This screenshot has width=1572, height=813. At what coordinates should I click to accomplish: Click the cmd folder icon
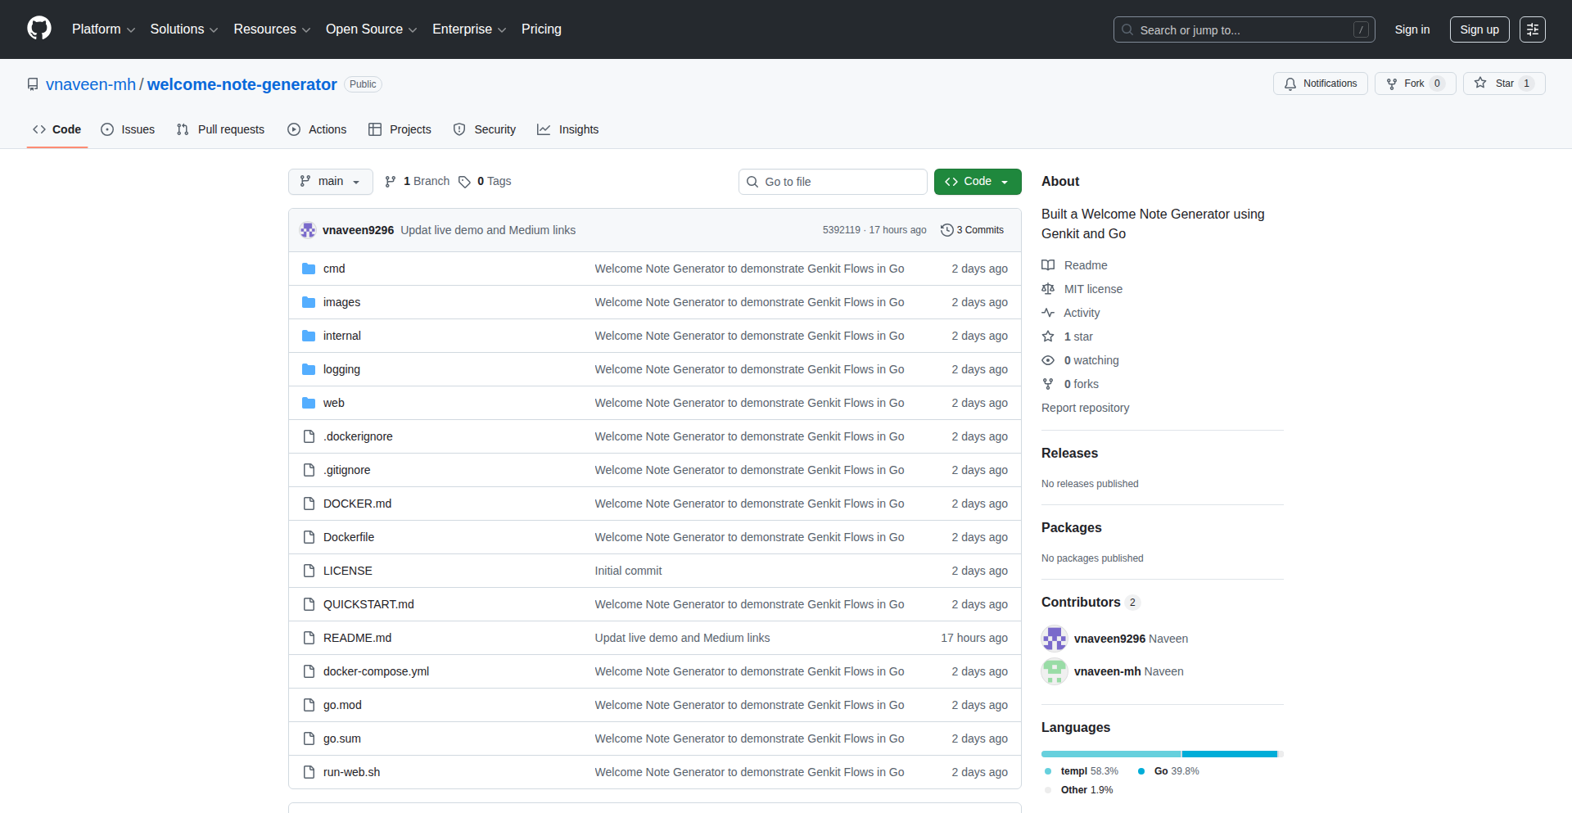[309, 269]
